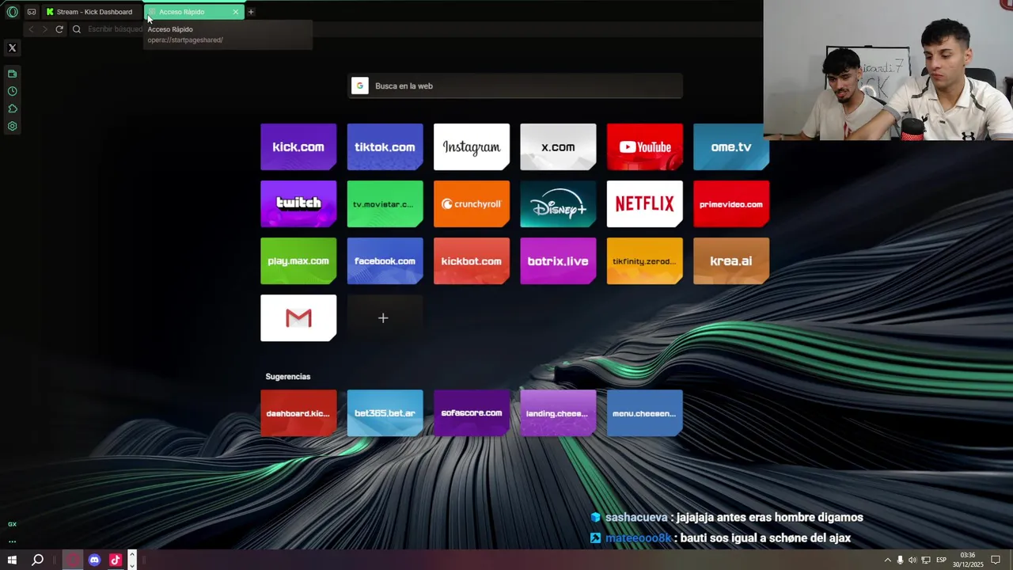1013x570 pixels.
Task: Open the sofascore.com suggestion tile
Action: coord(472,412)
